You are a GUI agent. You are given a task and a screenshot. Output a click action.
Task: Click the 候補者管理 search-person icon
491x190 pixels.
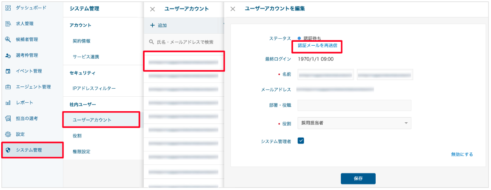8,40
